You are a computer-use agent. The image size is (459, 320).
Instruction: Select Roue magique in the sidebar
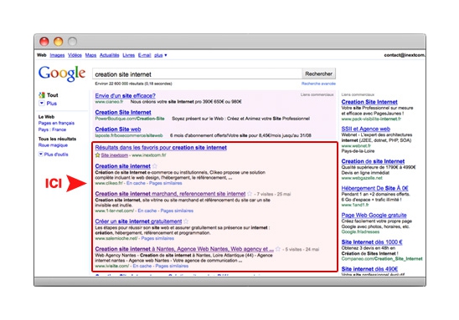click(53, 145)
